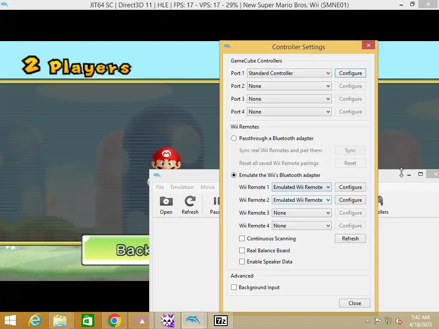Viewport: 439px width, 329px height.
Task: Click the Refresh button beside Continuous Scanning
Action: [350, 238]
